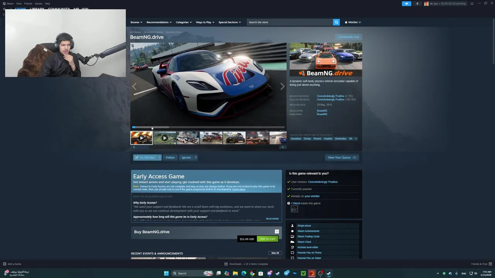Click the Steam Trading Cards icon
The width and height of the screenshot is (495, 278).
(292, 236)
